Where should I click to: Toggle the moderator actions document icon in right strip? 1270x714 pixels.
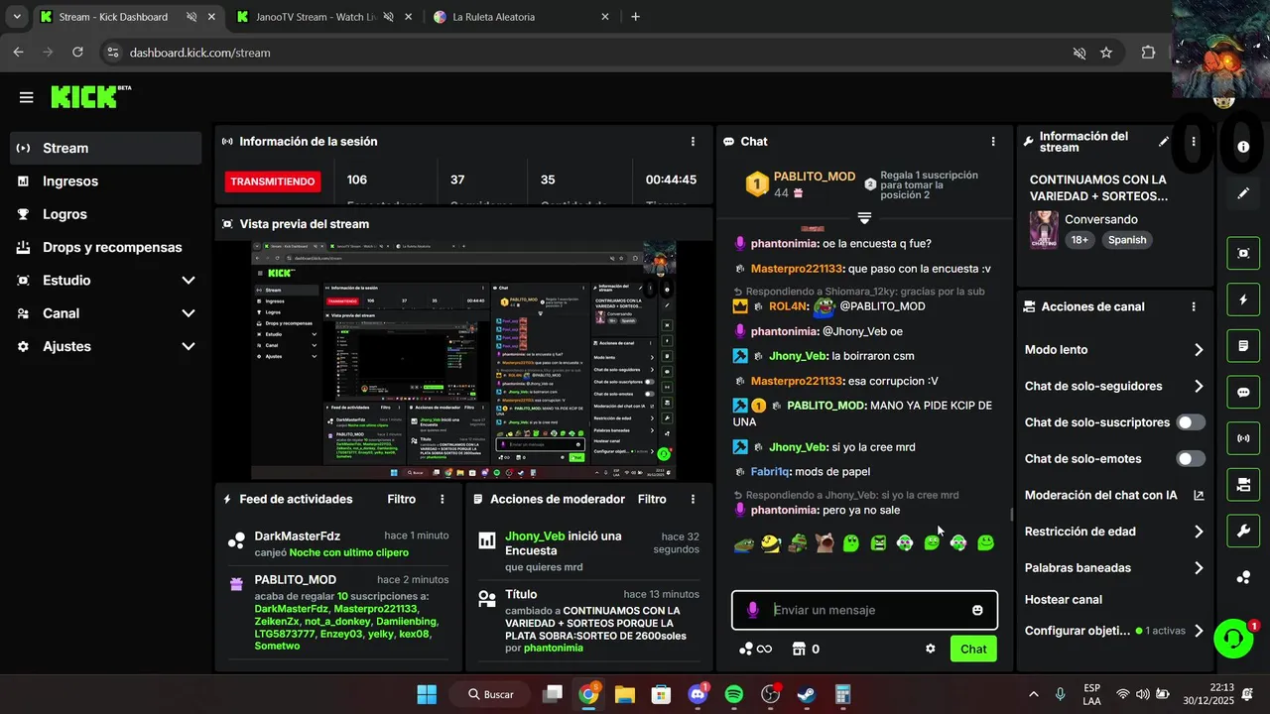tap(1243, 346)
